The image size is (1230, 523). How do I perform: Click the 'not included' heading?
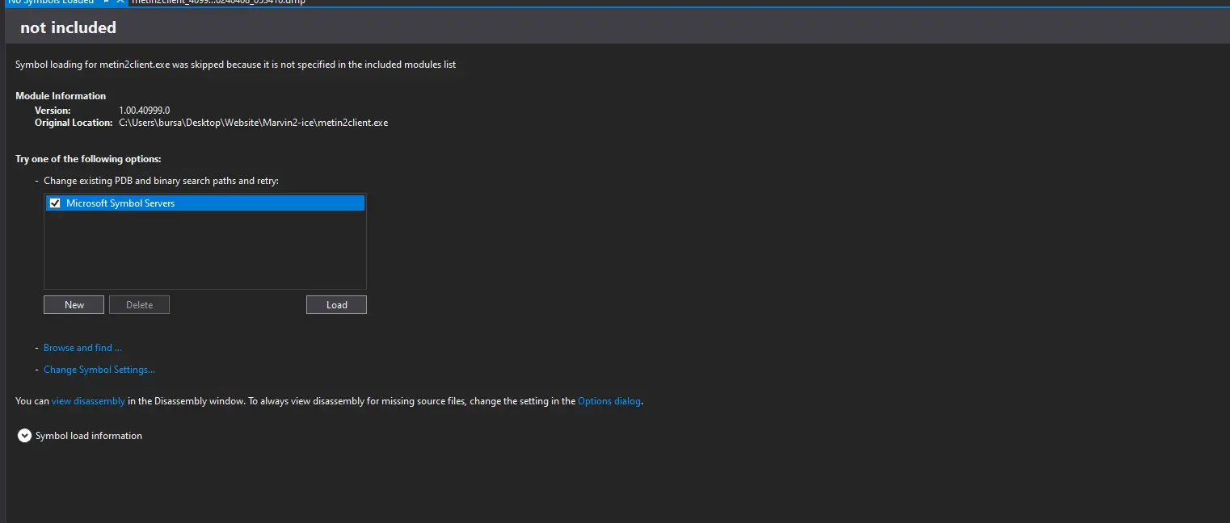68,27
